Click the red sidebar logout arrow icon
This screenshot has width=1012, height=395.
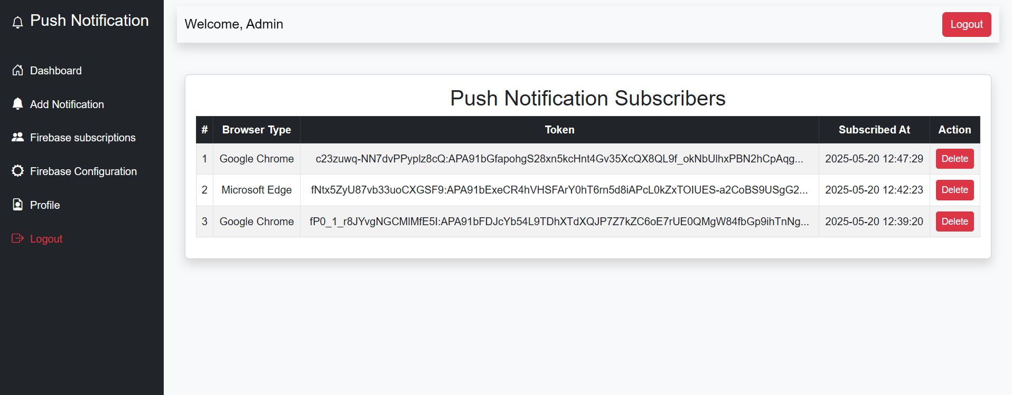17,238
